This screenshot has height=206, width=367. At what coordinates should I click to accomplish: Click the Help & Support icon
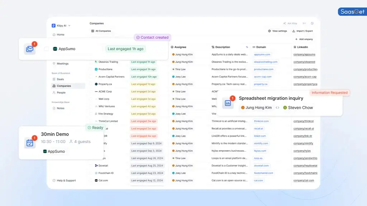pyautogui.click(x=54, y=180)
